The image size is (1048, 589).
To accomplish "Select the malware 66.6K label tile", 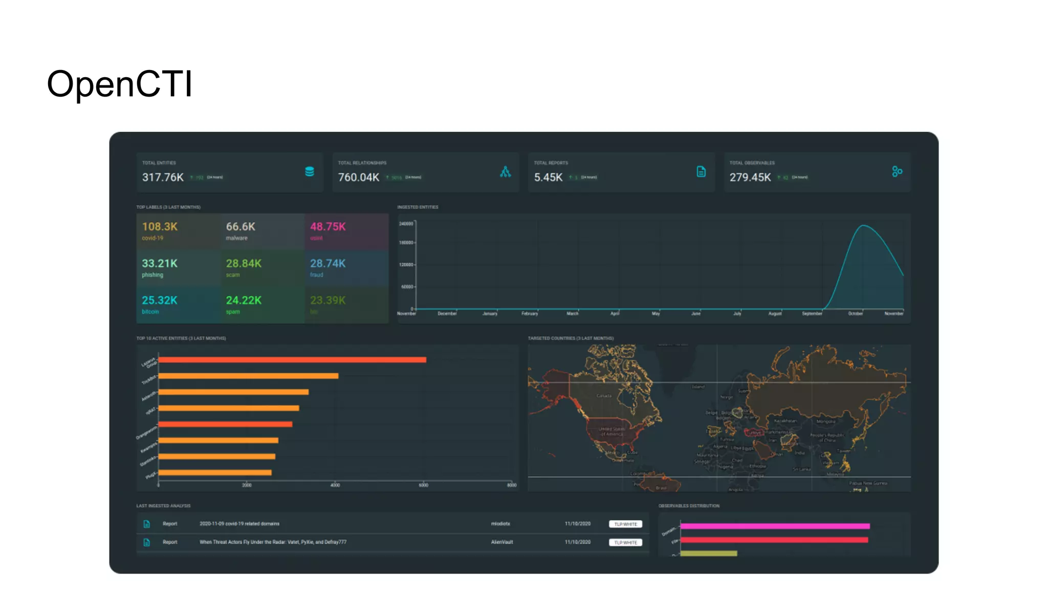I will click(262, 232).
